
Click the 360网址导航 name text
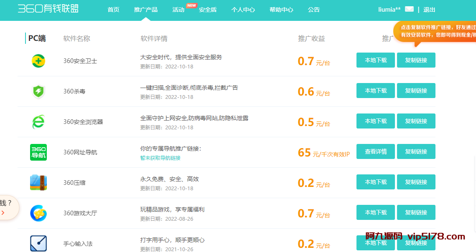pyautogui.click(x=80, y=152)
